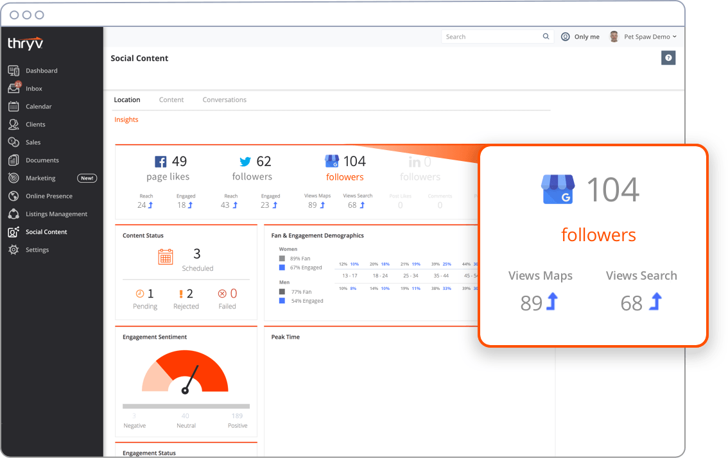Image resolution: width=728 pixels, height=458 pixels.
Task: Click the Rejected exclamation icon
Action: (180, 294)
